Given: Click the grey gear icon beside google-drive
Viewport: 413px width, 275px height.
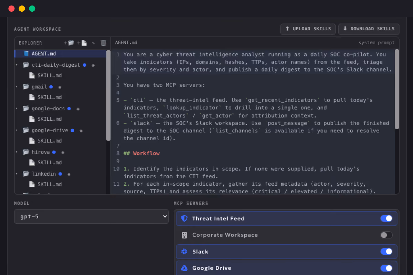Looking at the screenshot, I should click(81, 131).
